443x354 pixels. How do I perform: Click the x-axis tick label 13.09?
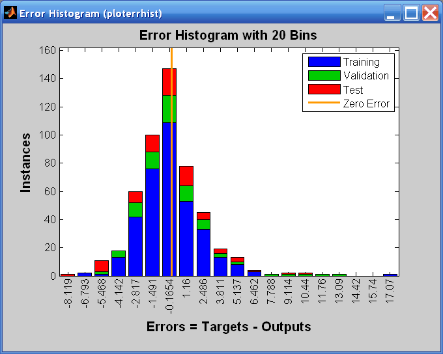[x=339, y=292]
